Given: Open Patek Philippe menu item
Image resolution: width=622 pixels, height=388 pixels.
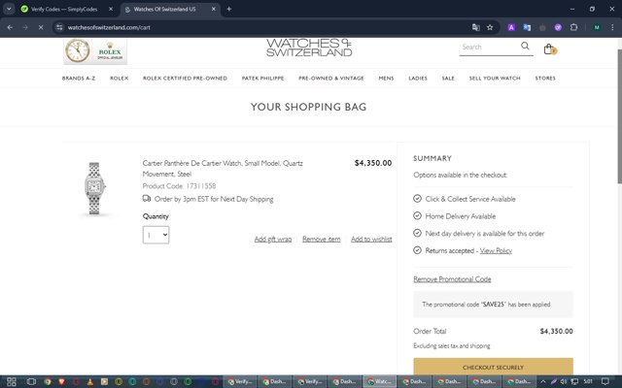Looking at the screenshot, I should [262, 78].
